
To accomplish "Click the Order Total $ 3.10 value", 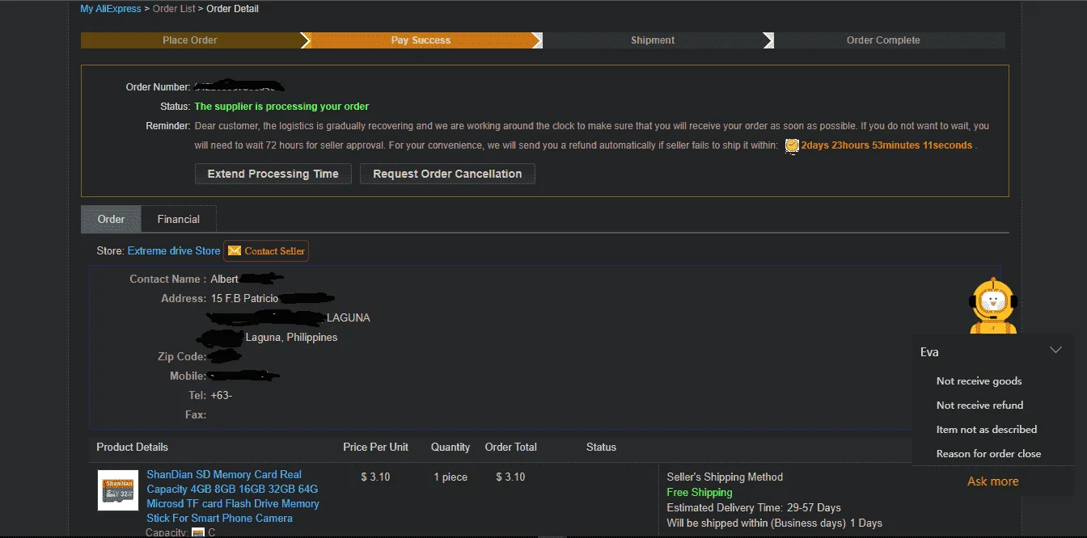I will tap(510, 477).
